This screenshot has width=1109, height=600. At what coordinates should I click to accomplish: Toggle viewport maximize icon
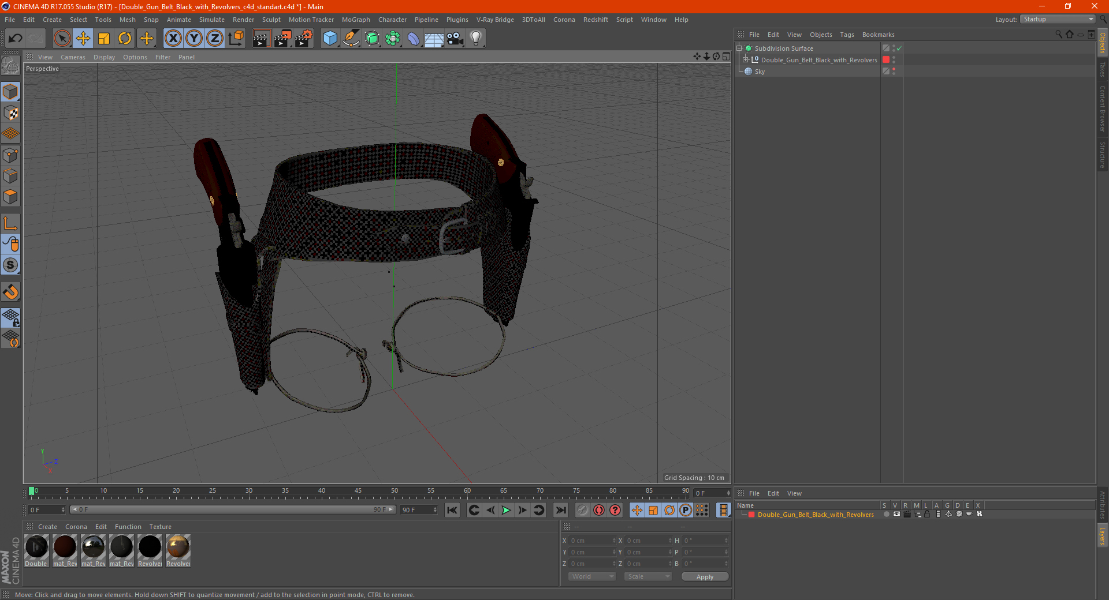tap(726, 57)
